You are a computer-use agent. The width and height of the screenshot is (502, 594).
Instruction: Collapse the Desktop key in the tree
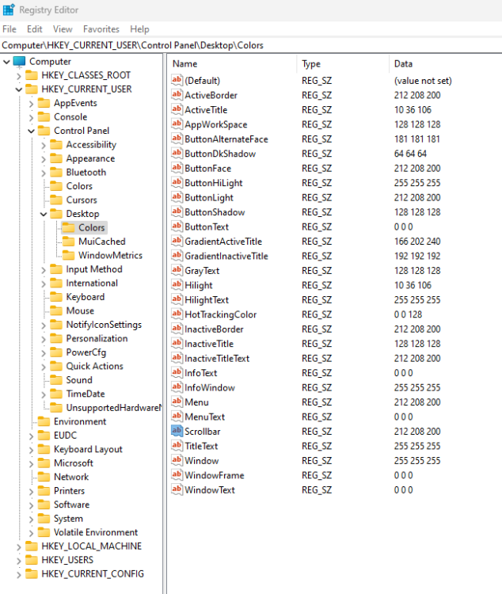(44, 214)
